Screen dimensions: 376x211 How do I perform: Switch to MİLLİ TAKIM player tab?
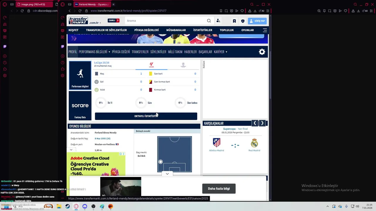coord(175,52)
